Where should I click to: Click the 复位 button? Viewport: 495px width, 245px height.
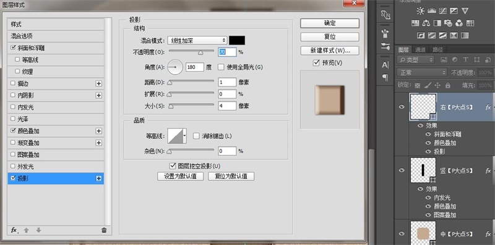click(x=330, y=37)
